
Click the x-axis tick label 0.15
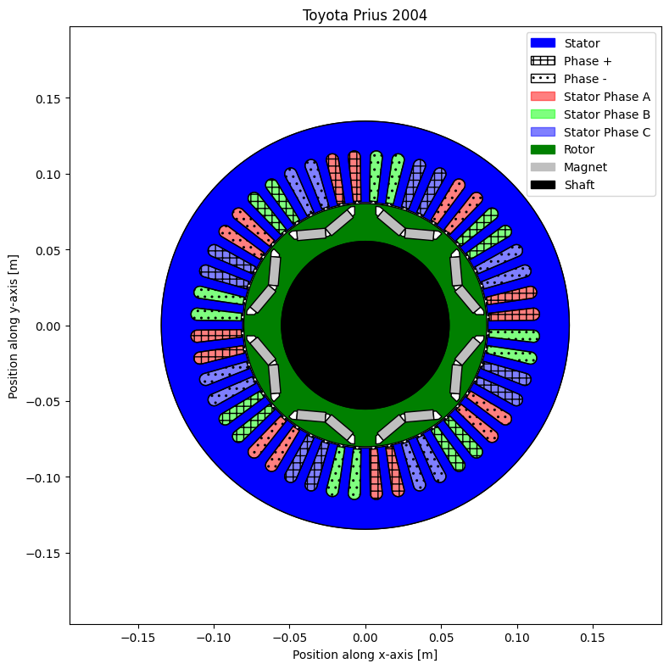[593, 638]
